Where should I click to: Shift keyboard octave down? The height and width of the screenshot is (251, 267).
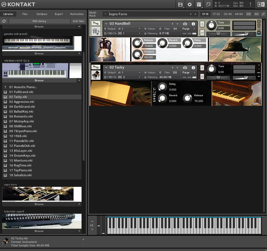click(92, 230)
